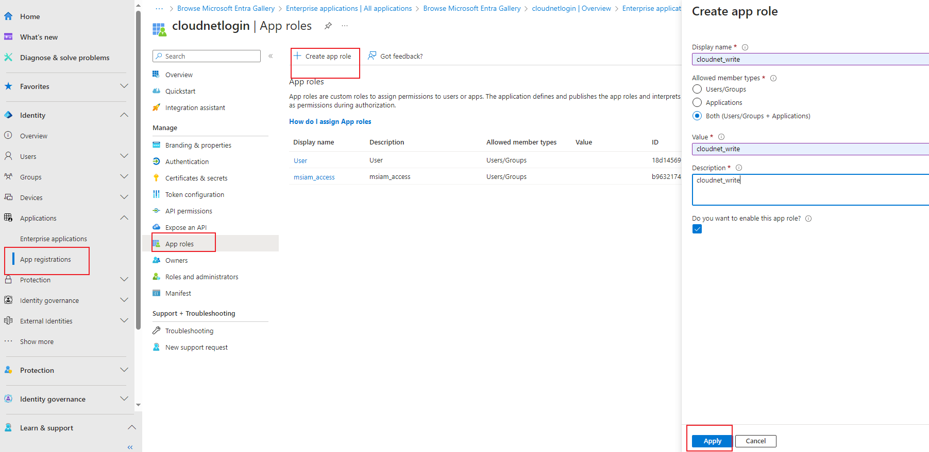The image size is (929, 452).
Task: Click the Apply button
Action: coord(712,441)
